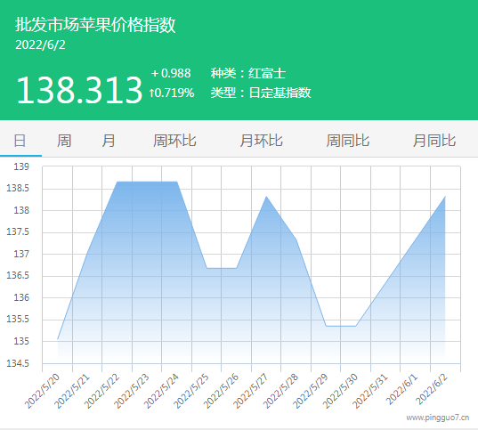Screen dimensions: 478x430
Task: Open the 月同比 tab
Action: point(434,141)
